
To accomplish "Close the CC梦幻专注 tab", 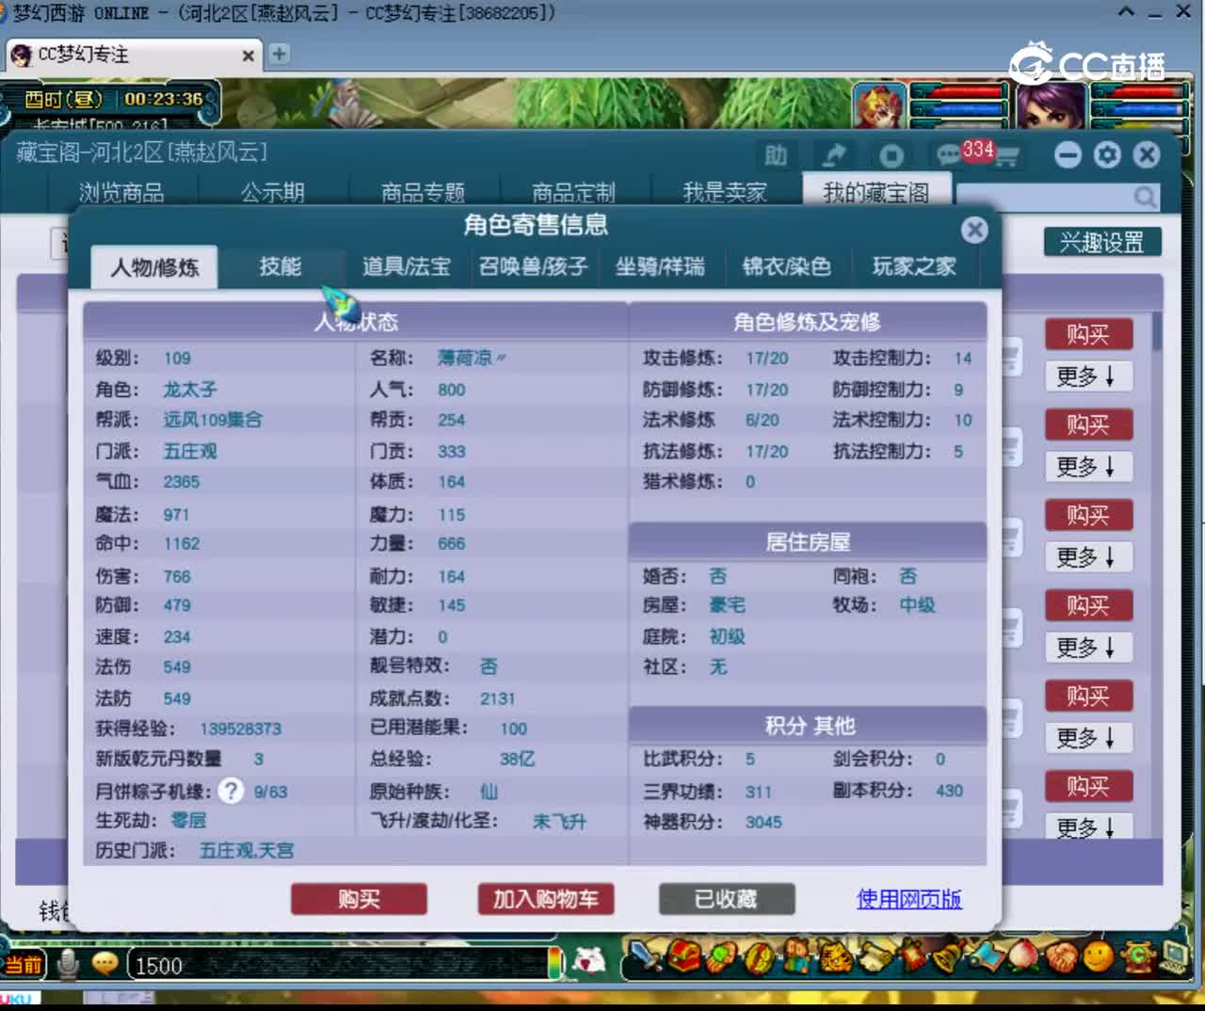I will (248, 56).
